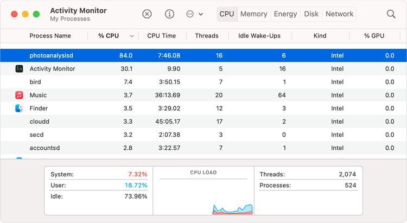
Task: Select the cloudd process row
Action: tap(203, 122)
